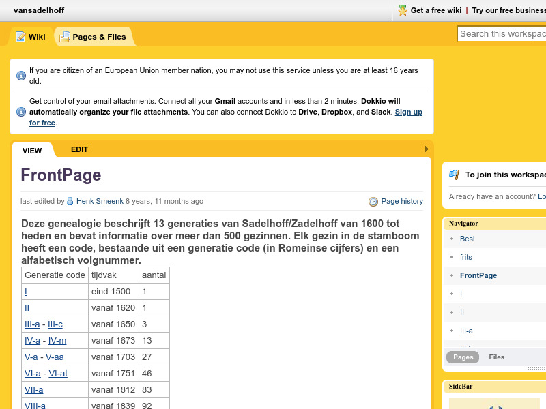Click the folder icon on Pages & Files tab
Image resolution: width=546 pixels, height=409 pixels.
coord(63,37)
